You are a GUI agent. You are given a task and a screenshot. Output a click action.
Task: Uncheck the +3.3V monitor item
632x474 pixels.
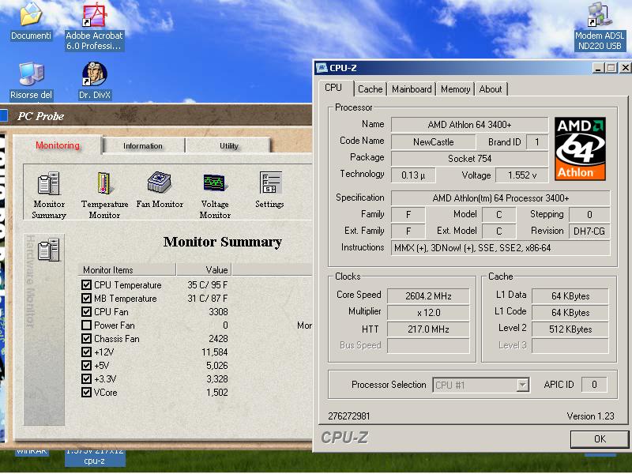click(86, 378)
